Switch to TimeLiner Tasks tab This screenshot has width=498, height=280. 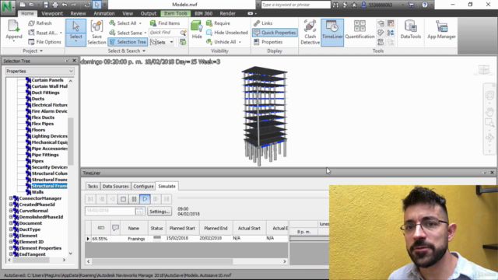[x=93, y=187]
